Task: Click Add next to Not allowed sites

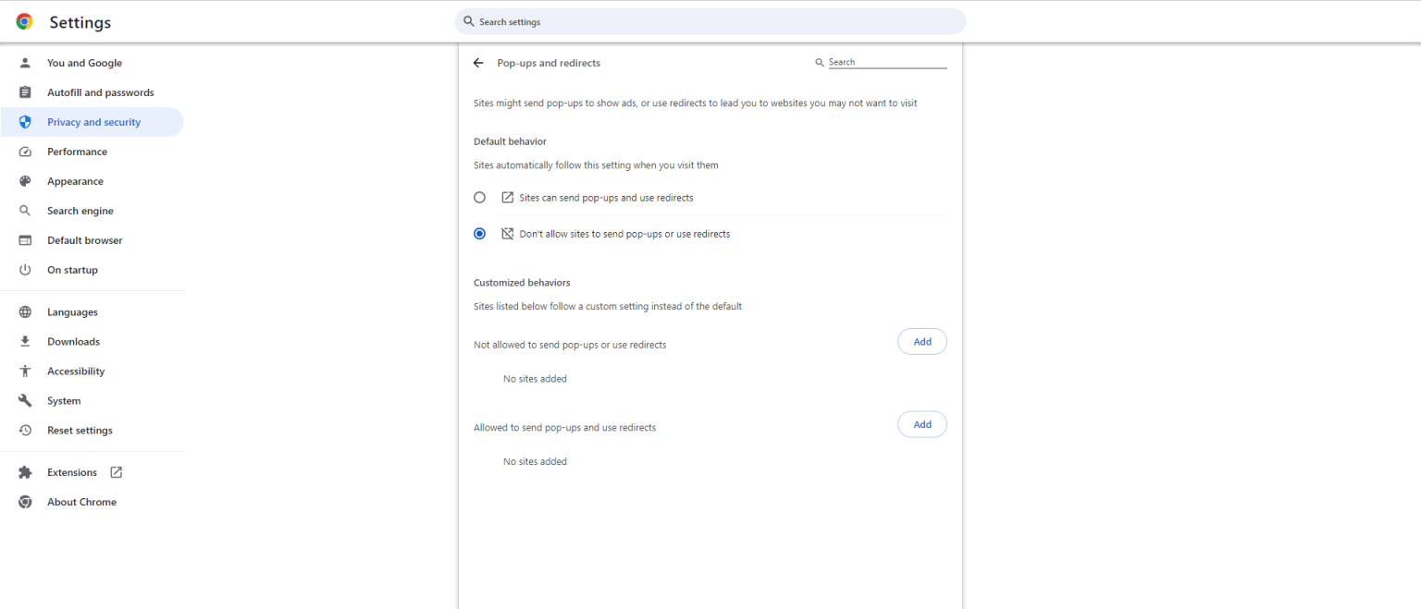Action: click(921, 341)
